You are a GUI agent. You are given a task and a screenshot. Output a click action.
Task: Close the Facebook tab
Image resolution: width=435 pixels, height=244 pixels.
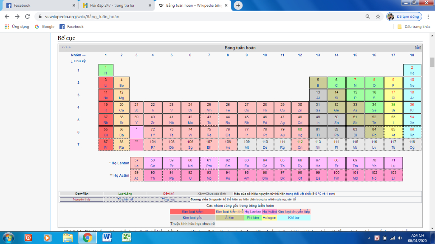click(x=74, y=5)
